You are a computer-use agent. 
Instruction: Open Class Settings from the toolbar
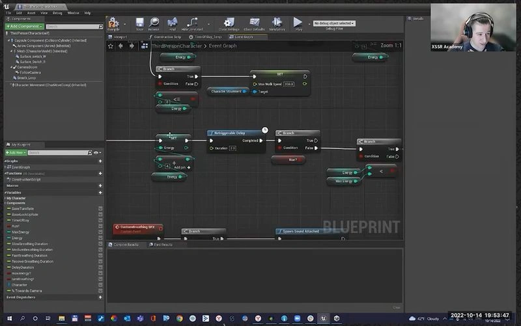[x=229, y=23]
